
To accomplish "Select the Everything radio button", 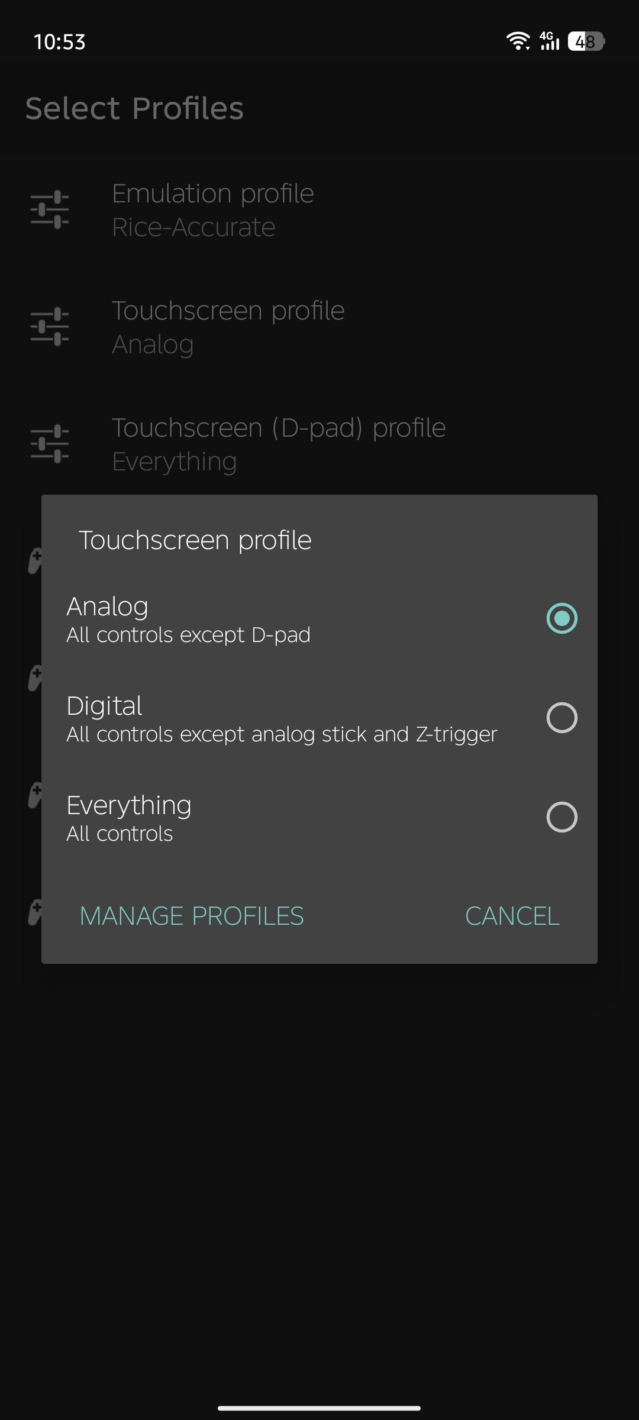I will 561,817.
